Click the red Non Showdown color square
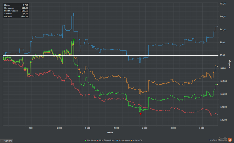The height and width of the screenshot is (143, 234). point(98,140)
